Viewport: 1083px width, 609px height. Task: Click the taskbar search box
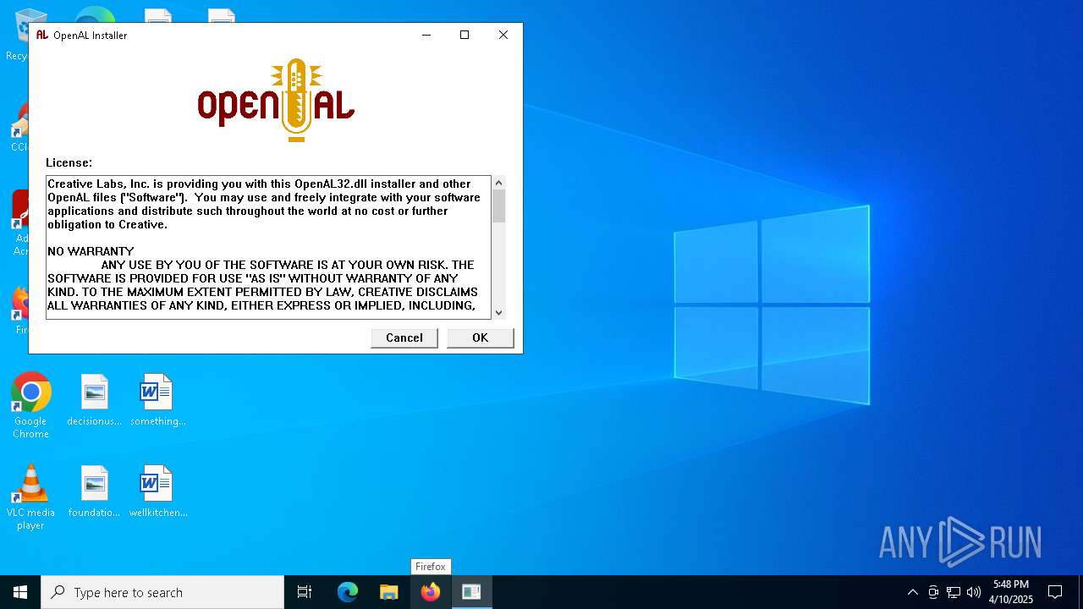tap(162, 592)
